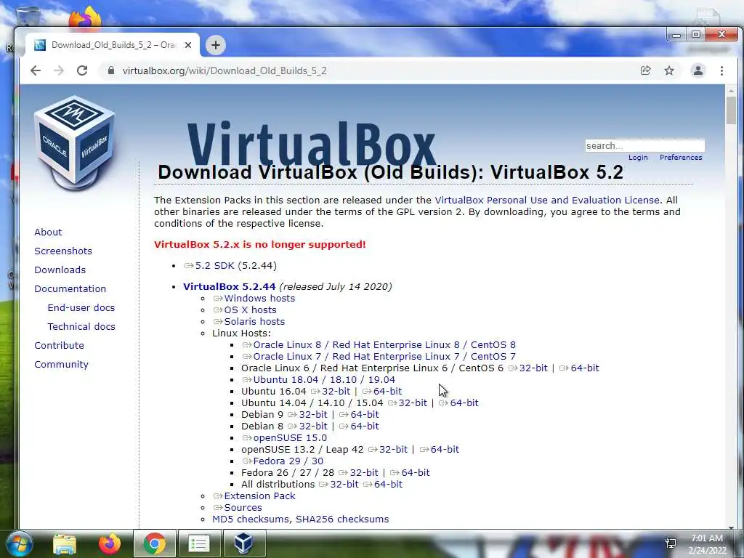The width and height of the screenshot is (744, 558).
Task: Download Windows hosts installer
Action: point(254,299)
